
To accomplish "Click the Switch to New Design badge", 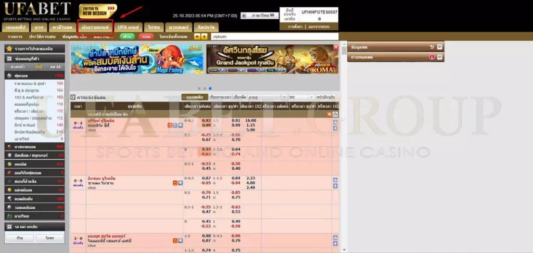I will tap(98, 10).
